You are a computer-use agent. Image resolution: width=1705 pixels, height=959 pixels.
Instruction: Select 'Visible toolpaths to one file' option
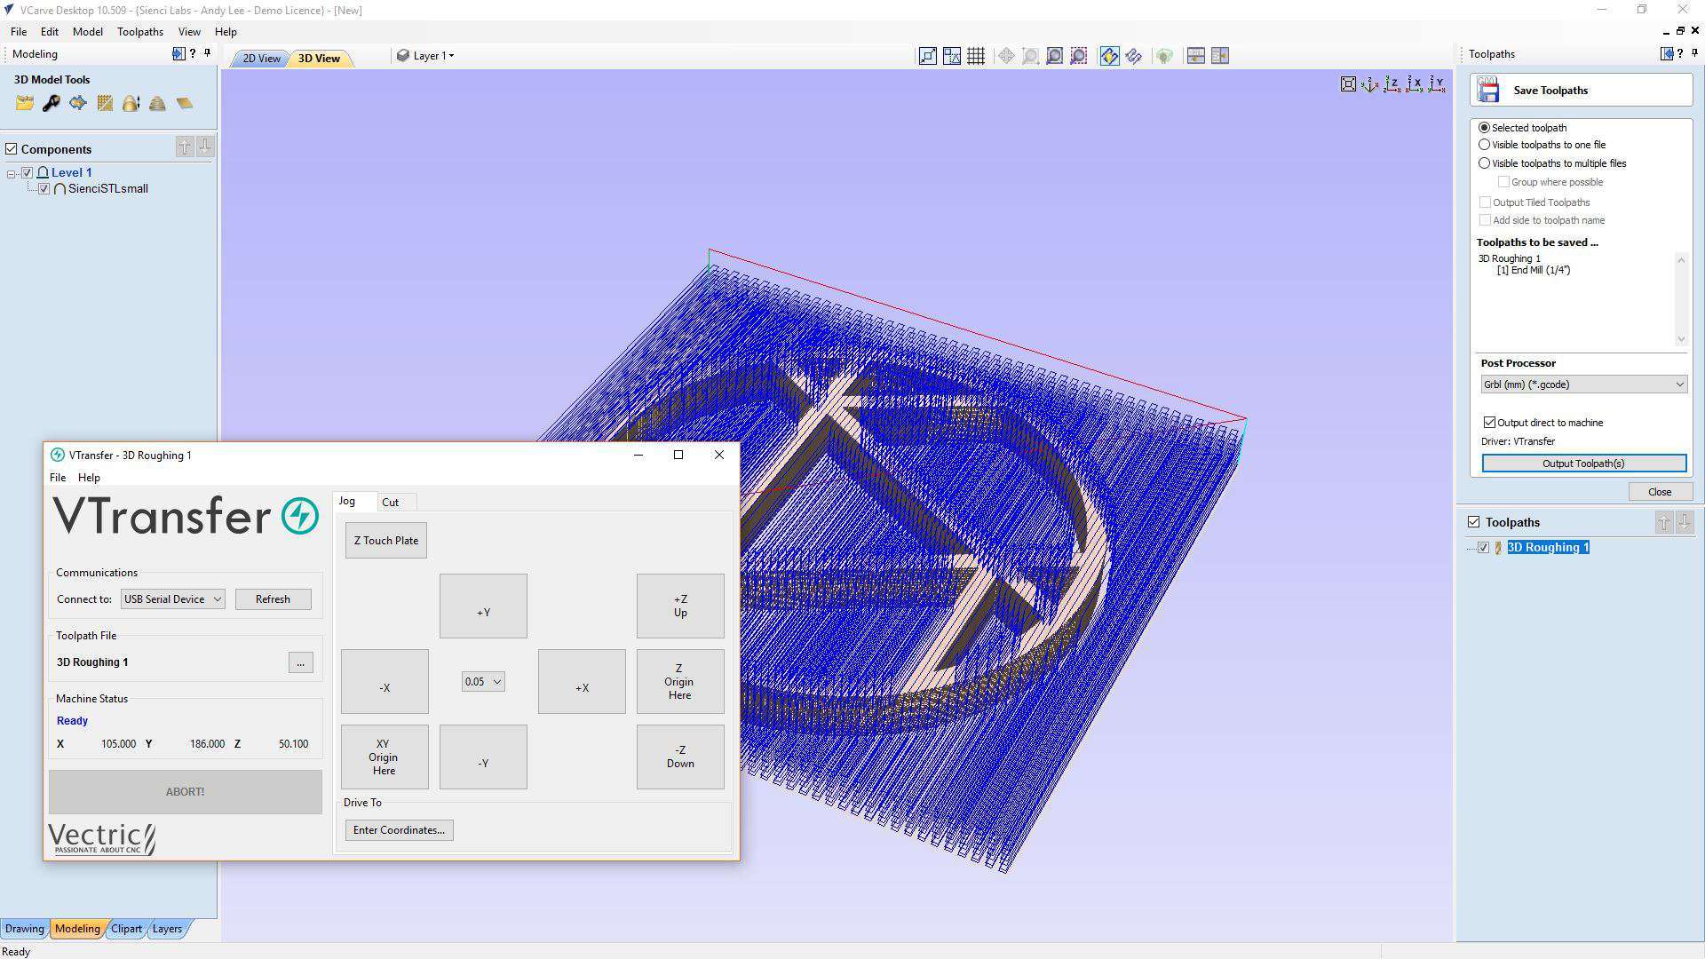[x=1484, y=145]
